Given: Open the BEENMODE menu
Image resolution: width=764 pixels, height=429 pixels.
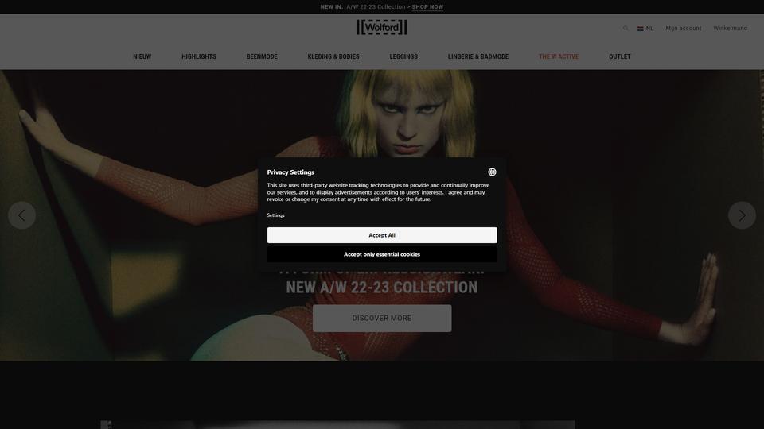Looking at the screenshot, I should (262, 56).
